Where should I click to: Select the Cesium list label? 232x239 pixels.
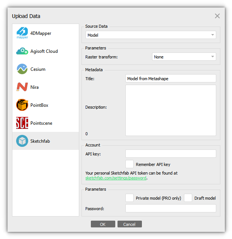[38, 69]
